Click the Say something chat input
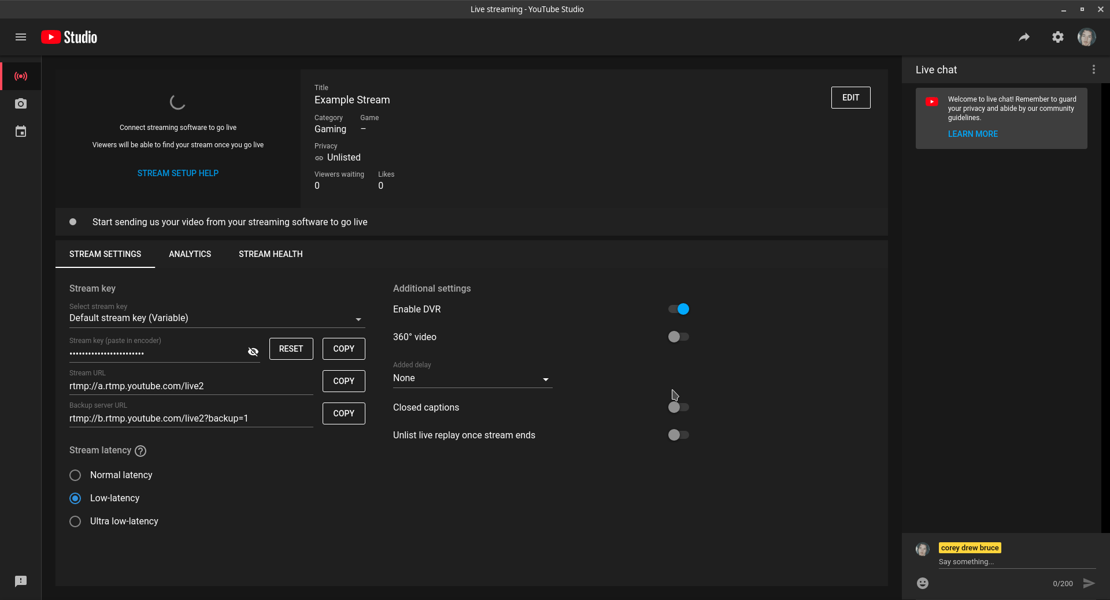The height and width of the screenshot is (600, 1110). [x=1017, y=562]
